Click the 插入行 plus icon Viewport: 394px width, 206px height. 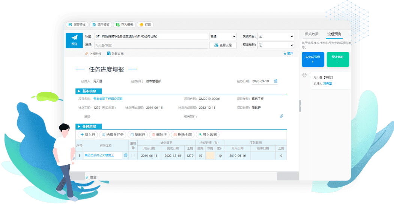(82, 135)
